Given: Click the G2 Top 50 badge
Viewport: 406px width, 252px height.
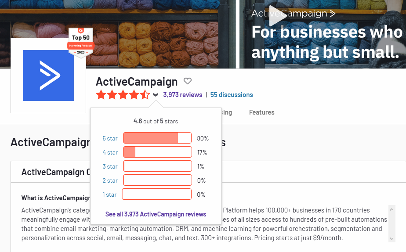Looking at the screenshot, I should pyautogui.click(x=81, y=43).
